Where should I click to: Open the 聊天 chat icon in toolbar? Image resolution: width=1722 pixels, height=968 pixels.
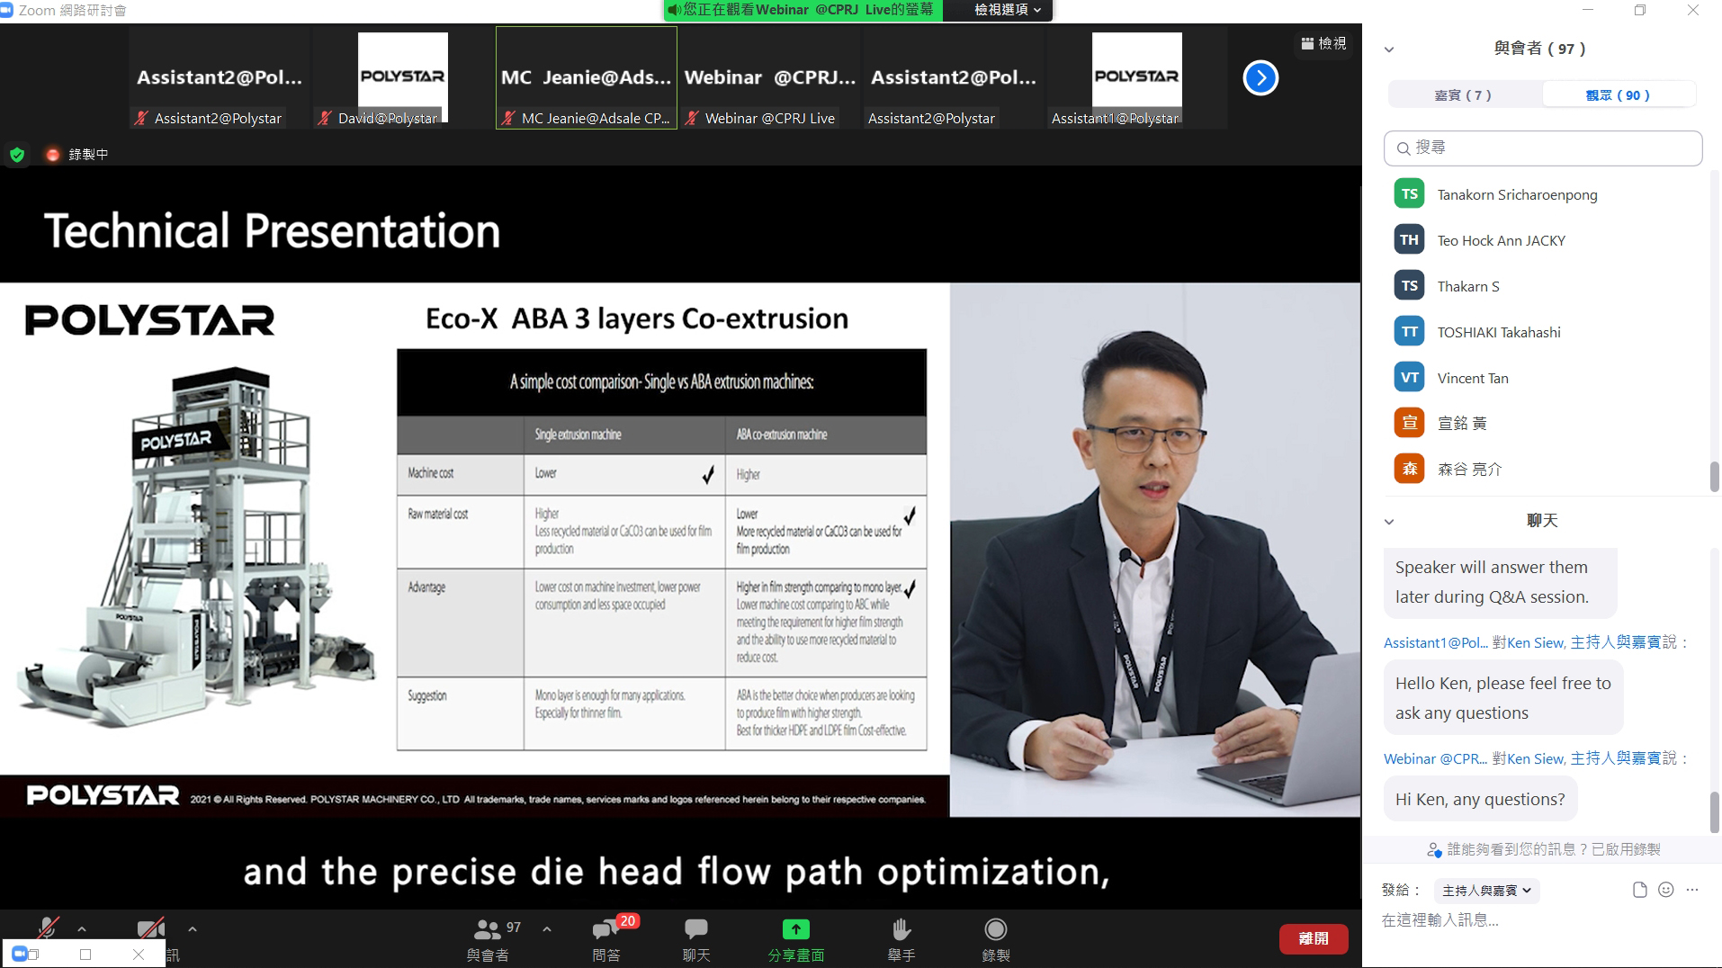(696, 929)
